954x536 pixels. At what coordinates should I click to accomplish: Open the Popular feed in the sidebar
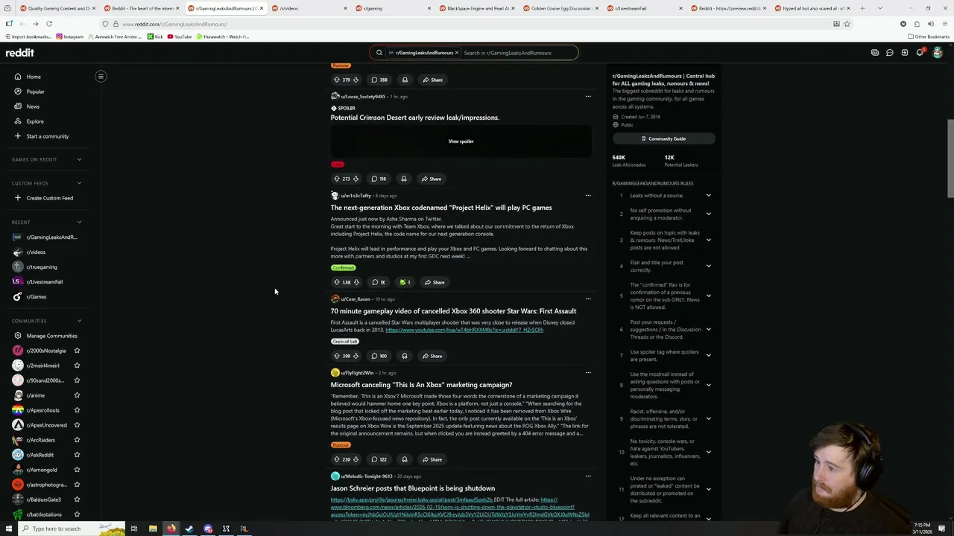[35, 92]
